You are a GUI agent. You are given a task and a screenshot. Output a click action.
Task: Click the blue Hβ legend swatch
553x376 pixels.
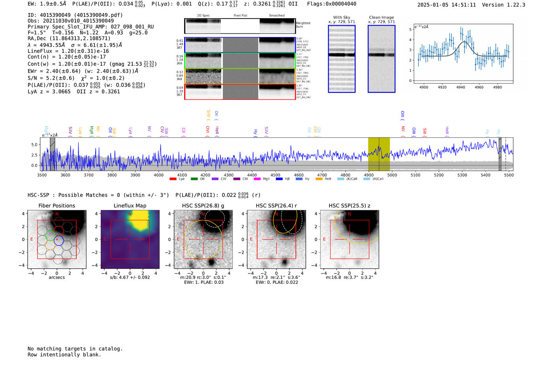[279, 179]
